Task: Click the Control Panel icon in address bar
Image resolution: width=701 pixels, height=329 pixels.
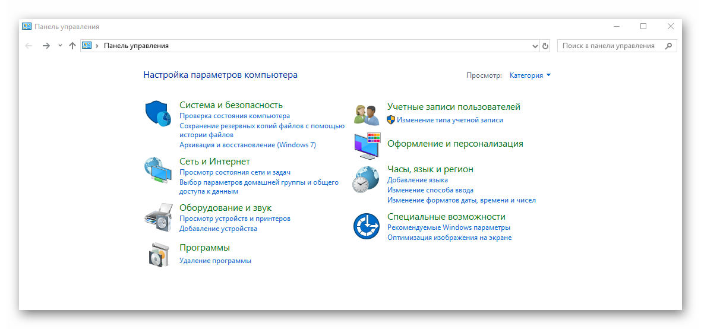Action: click(x=87, y=46)
